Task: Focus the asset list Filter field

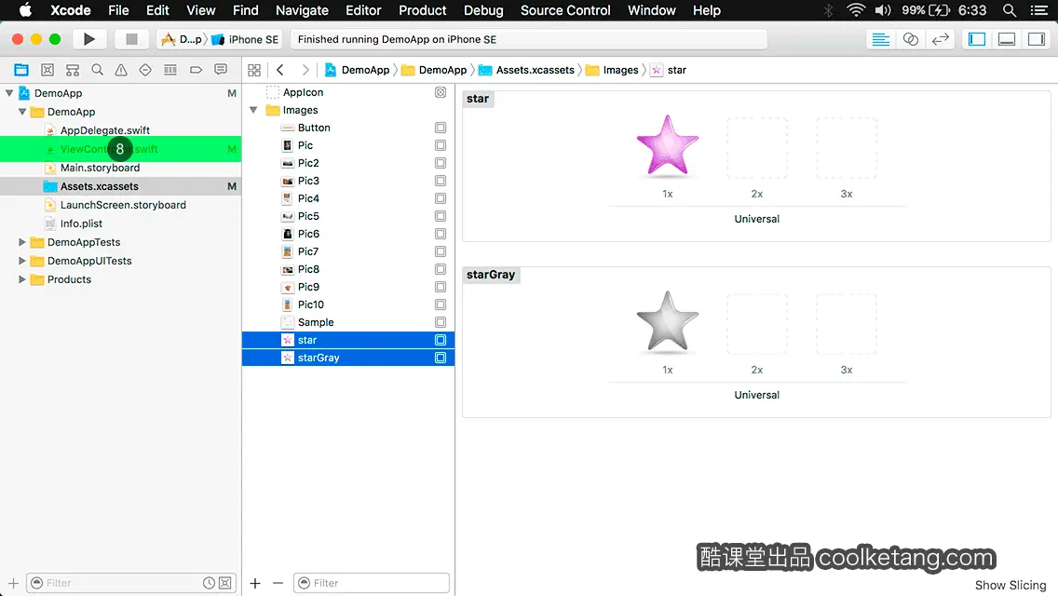Action: click(371, 583)
